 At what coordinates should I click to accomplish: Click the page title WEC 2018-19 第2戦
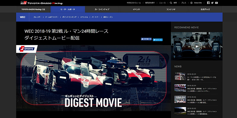[66, 35]
